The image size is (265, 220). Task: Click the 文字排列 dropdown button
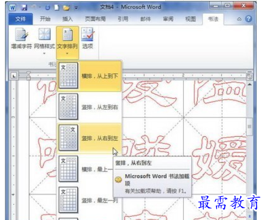pos(67,42)
